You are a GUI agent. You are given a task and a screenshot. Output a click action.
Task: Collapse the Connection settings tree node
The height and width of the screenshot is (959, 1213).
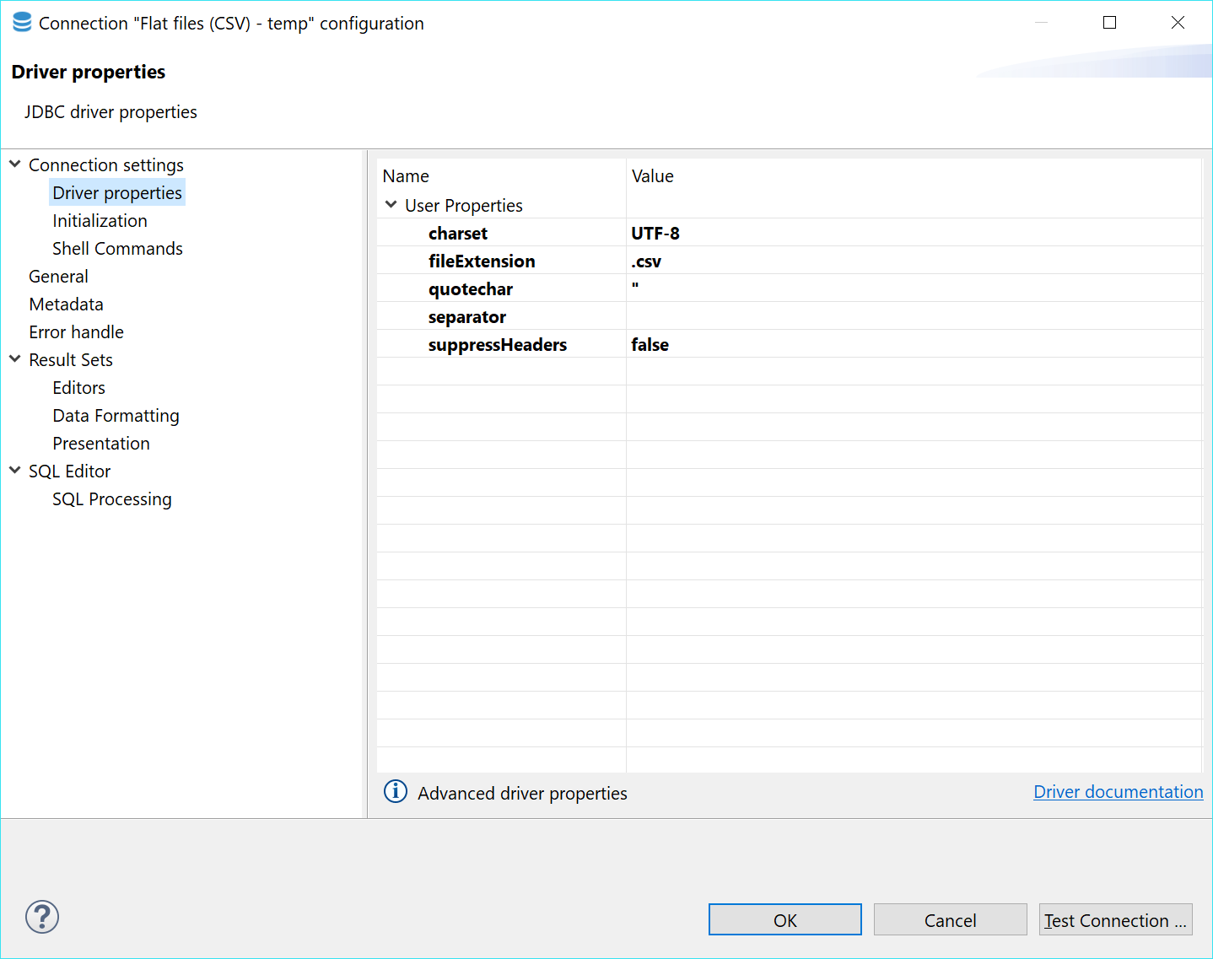coord(14,164)
